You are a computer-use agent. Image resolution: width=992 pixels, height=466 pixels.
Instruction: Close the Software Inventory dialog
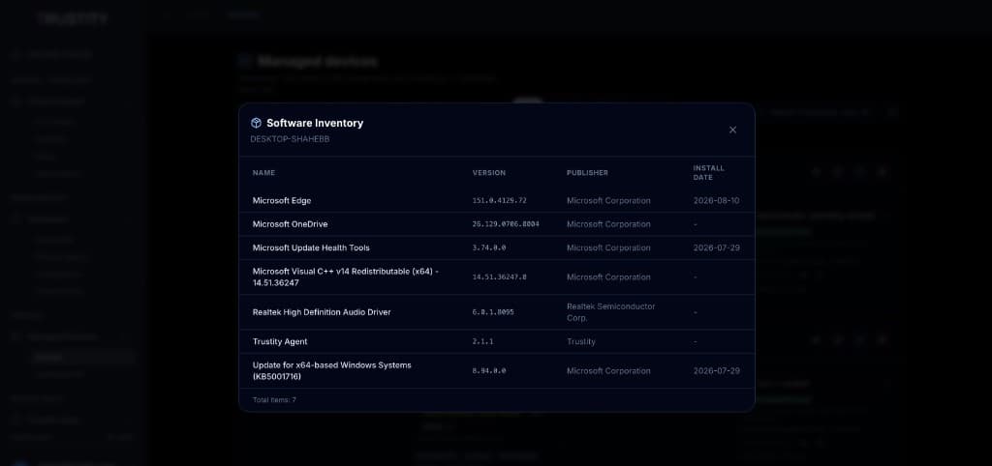[732, 130]
